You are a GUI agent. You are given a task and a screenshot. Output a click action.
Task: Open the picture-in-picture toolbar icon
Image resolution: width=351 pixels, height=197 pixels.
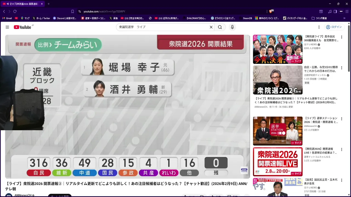(321, 11)
